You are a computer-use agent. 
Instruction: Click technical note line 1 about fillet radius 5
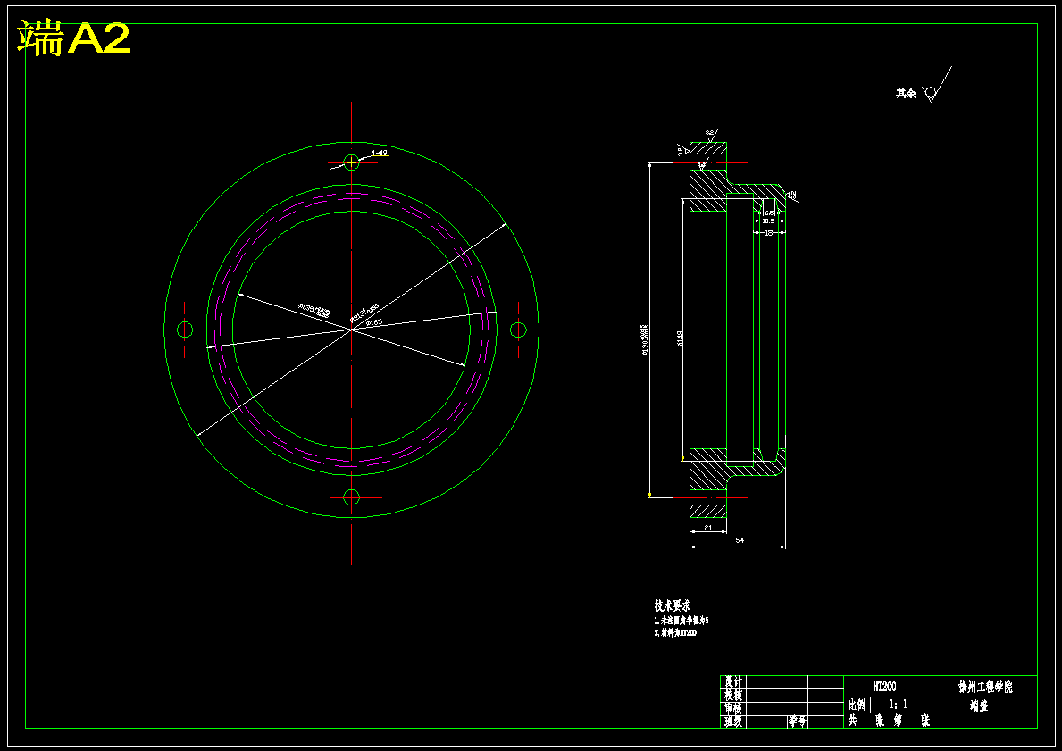682,621
